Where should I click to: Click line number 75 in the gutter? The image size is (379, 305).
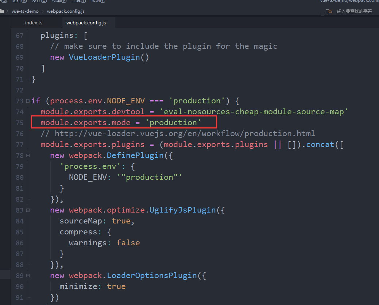[19, 123]
